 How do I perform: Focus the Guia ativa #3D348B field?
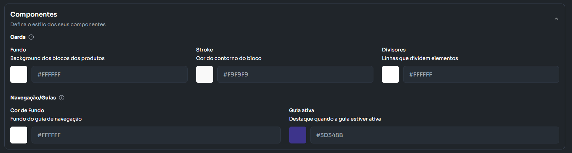(x=435, y=135)
